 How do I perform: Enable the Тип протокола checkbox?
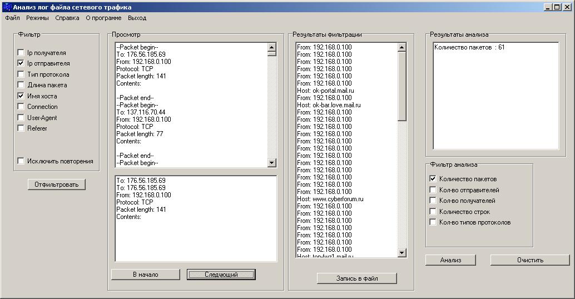click(21, 74)
